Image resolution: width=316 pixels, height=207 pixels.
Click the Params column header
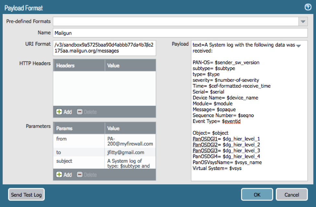point(79,128)
